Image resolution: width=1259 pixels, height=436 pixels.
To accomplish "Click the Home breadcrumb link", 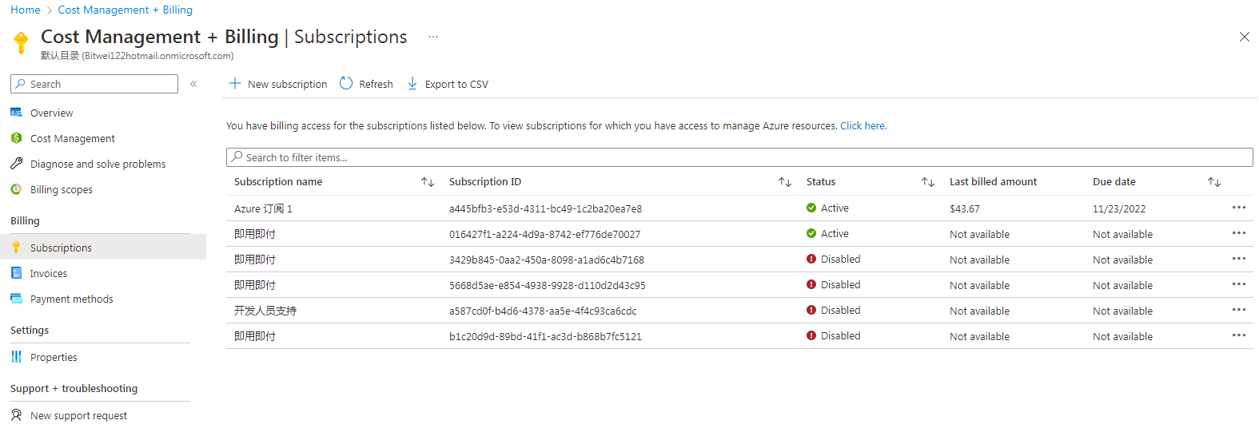I will tap(25, 10).
